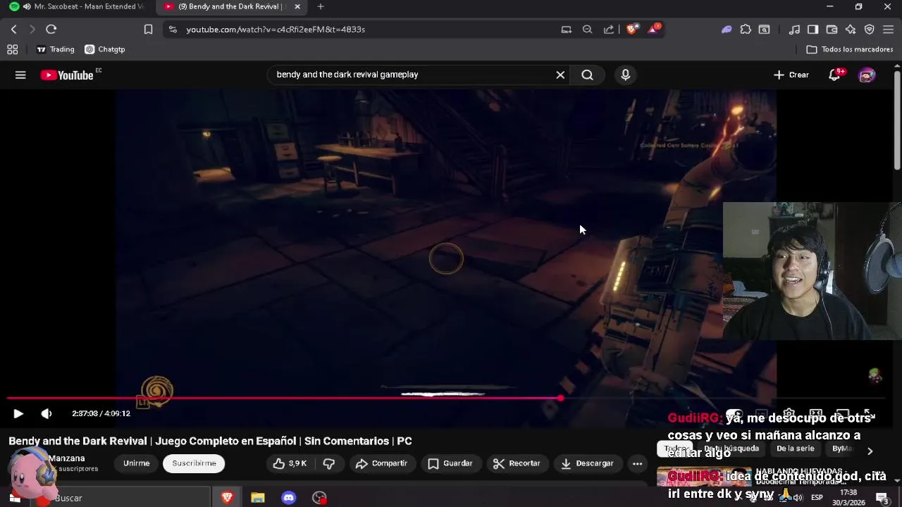Screen dimensions: 902x507
Task: Open the Trading bookmark
Action: (x=55, y=49)
